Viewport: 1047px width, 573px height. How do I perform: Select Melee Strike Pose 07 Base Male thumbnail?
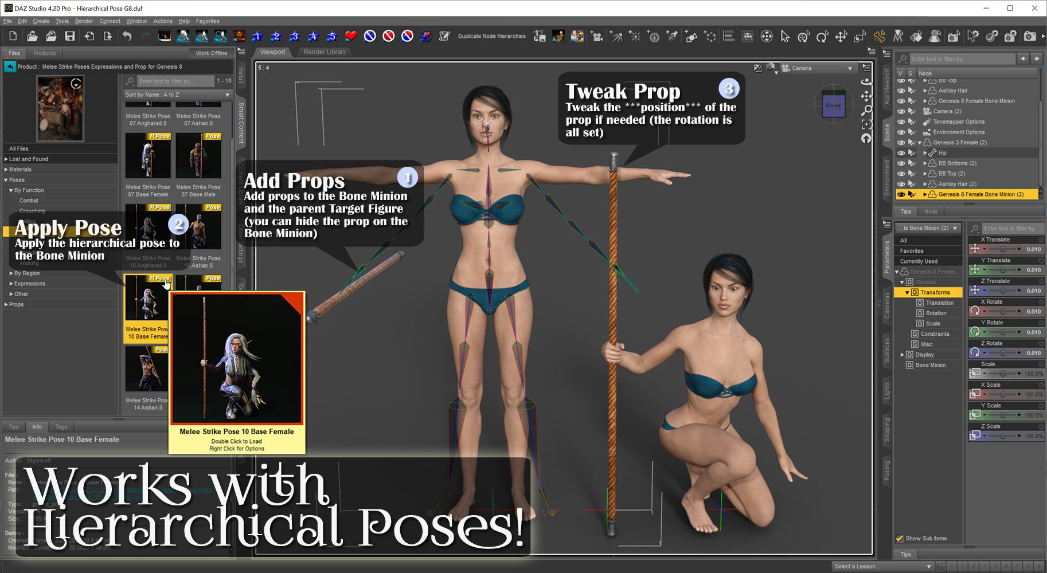198,156
